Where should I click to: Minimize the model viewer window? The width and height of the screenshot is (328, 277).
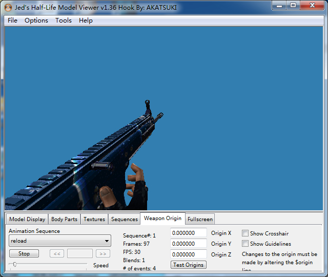point(279,5)
